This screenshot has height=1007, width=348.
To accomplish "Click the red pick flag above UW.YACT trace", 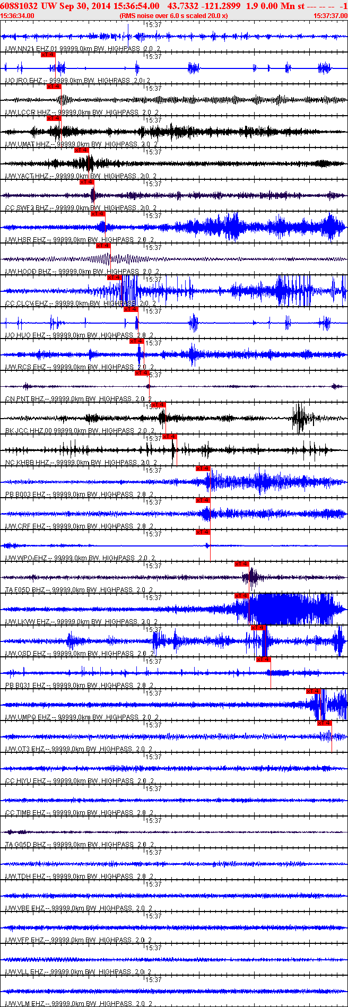I will click(x=81, y=150).
